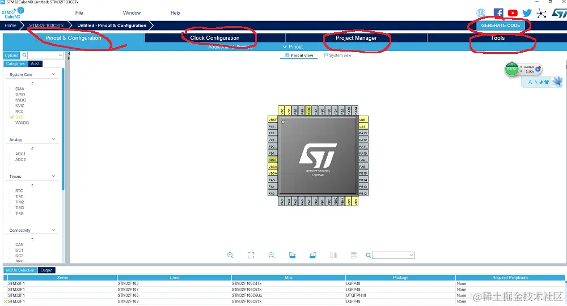Click the peripheral search magnifier icon

tap(24, 56)
